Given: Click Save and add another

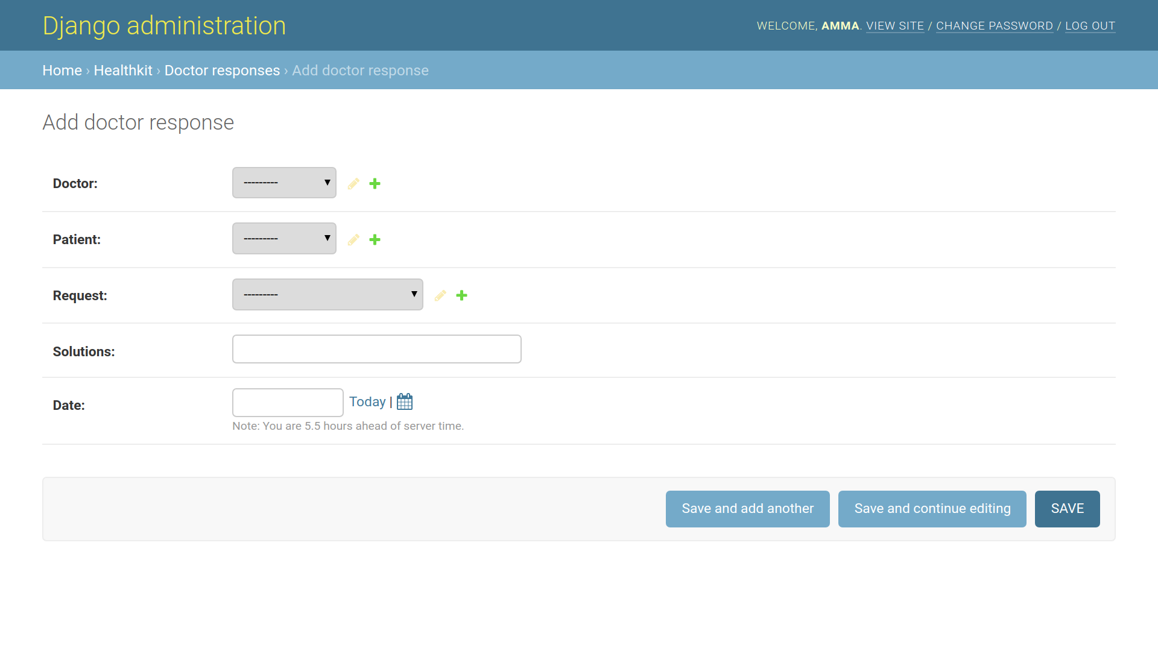Looking at the screenshot, I should [x=747, y=509].
